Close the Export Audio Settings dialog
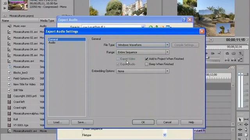The width and height of the screenshot is (250, 140). (x=202, y=31)
